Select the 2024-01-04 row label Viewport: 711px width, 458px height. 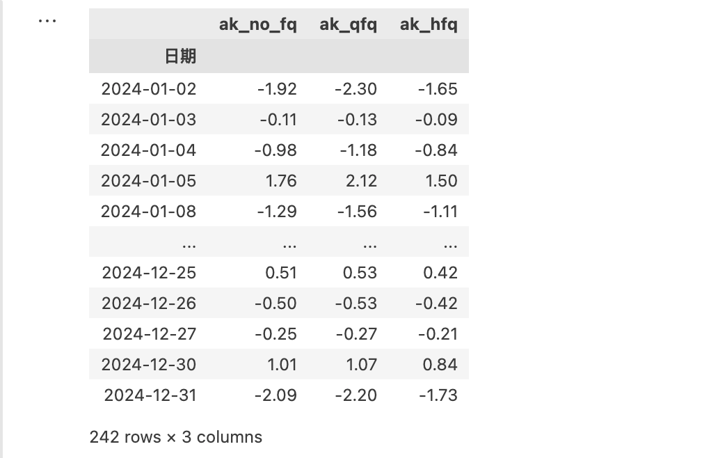coord(149,150)
